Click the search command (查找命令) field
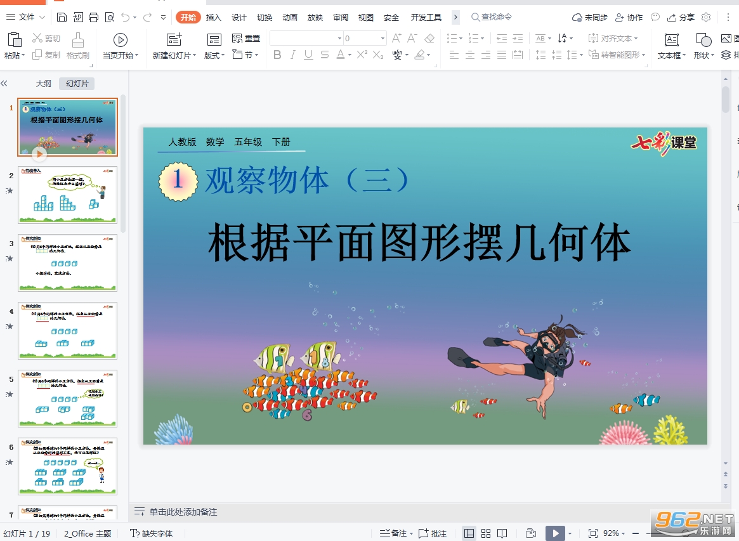Screen dimensions: 739x541 point(492,17)
